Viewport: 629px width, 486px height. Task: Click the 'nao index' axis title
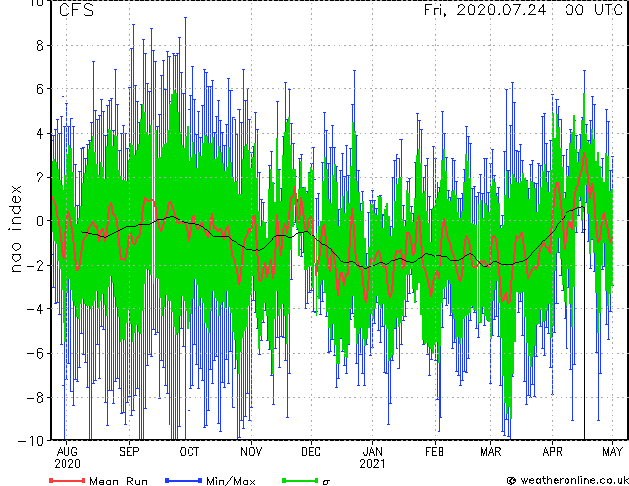tap(15, 229)
